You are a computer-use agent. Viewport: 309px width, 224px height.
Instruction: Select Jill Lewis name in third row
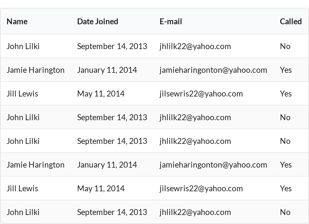click(x=22, y=94)
